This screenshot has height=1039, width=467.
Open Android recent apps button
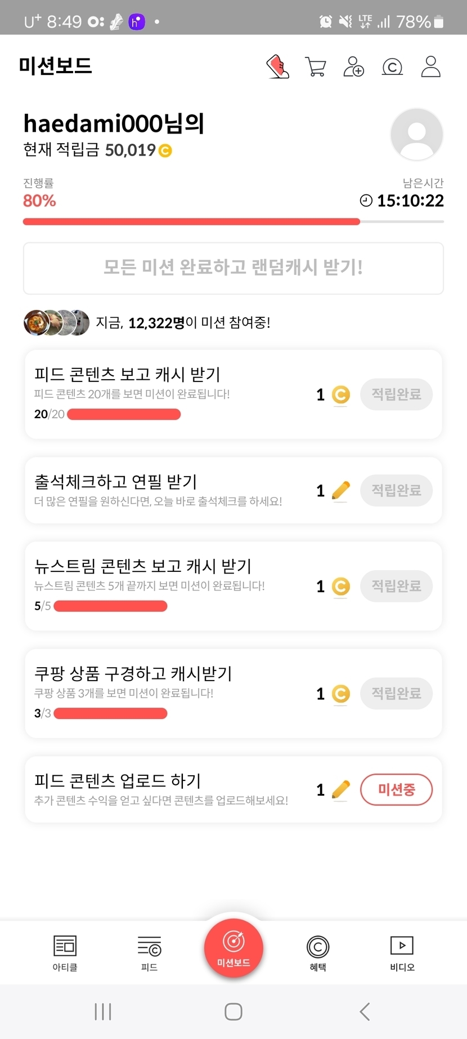pyautogui.click(x=103, y=1011)
